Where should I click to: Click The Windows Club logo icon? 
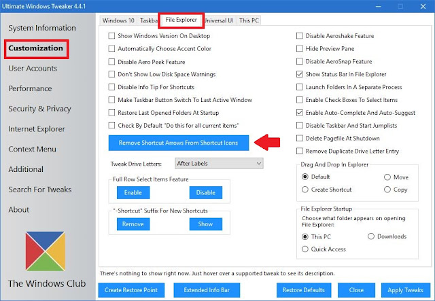click(x=46, y=251)
